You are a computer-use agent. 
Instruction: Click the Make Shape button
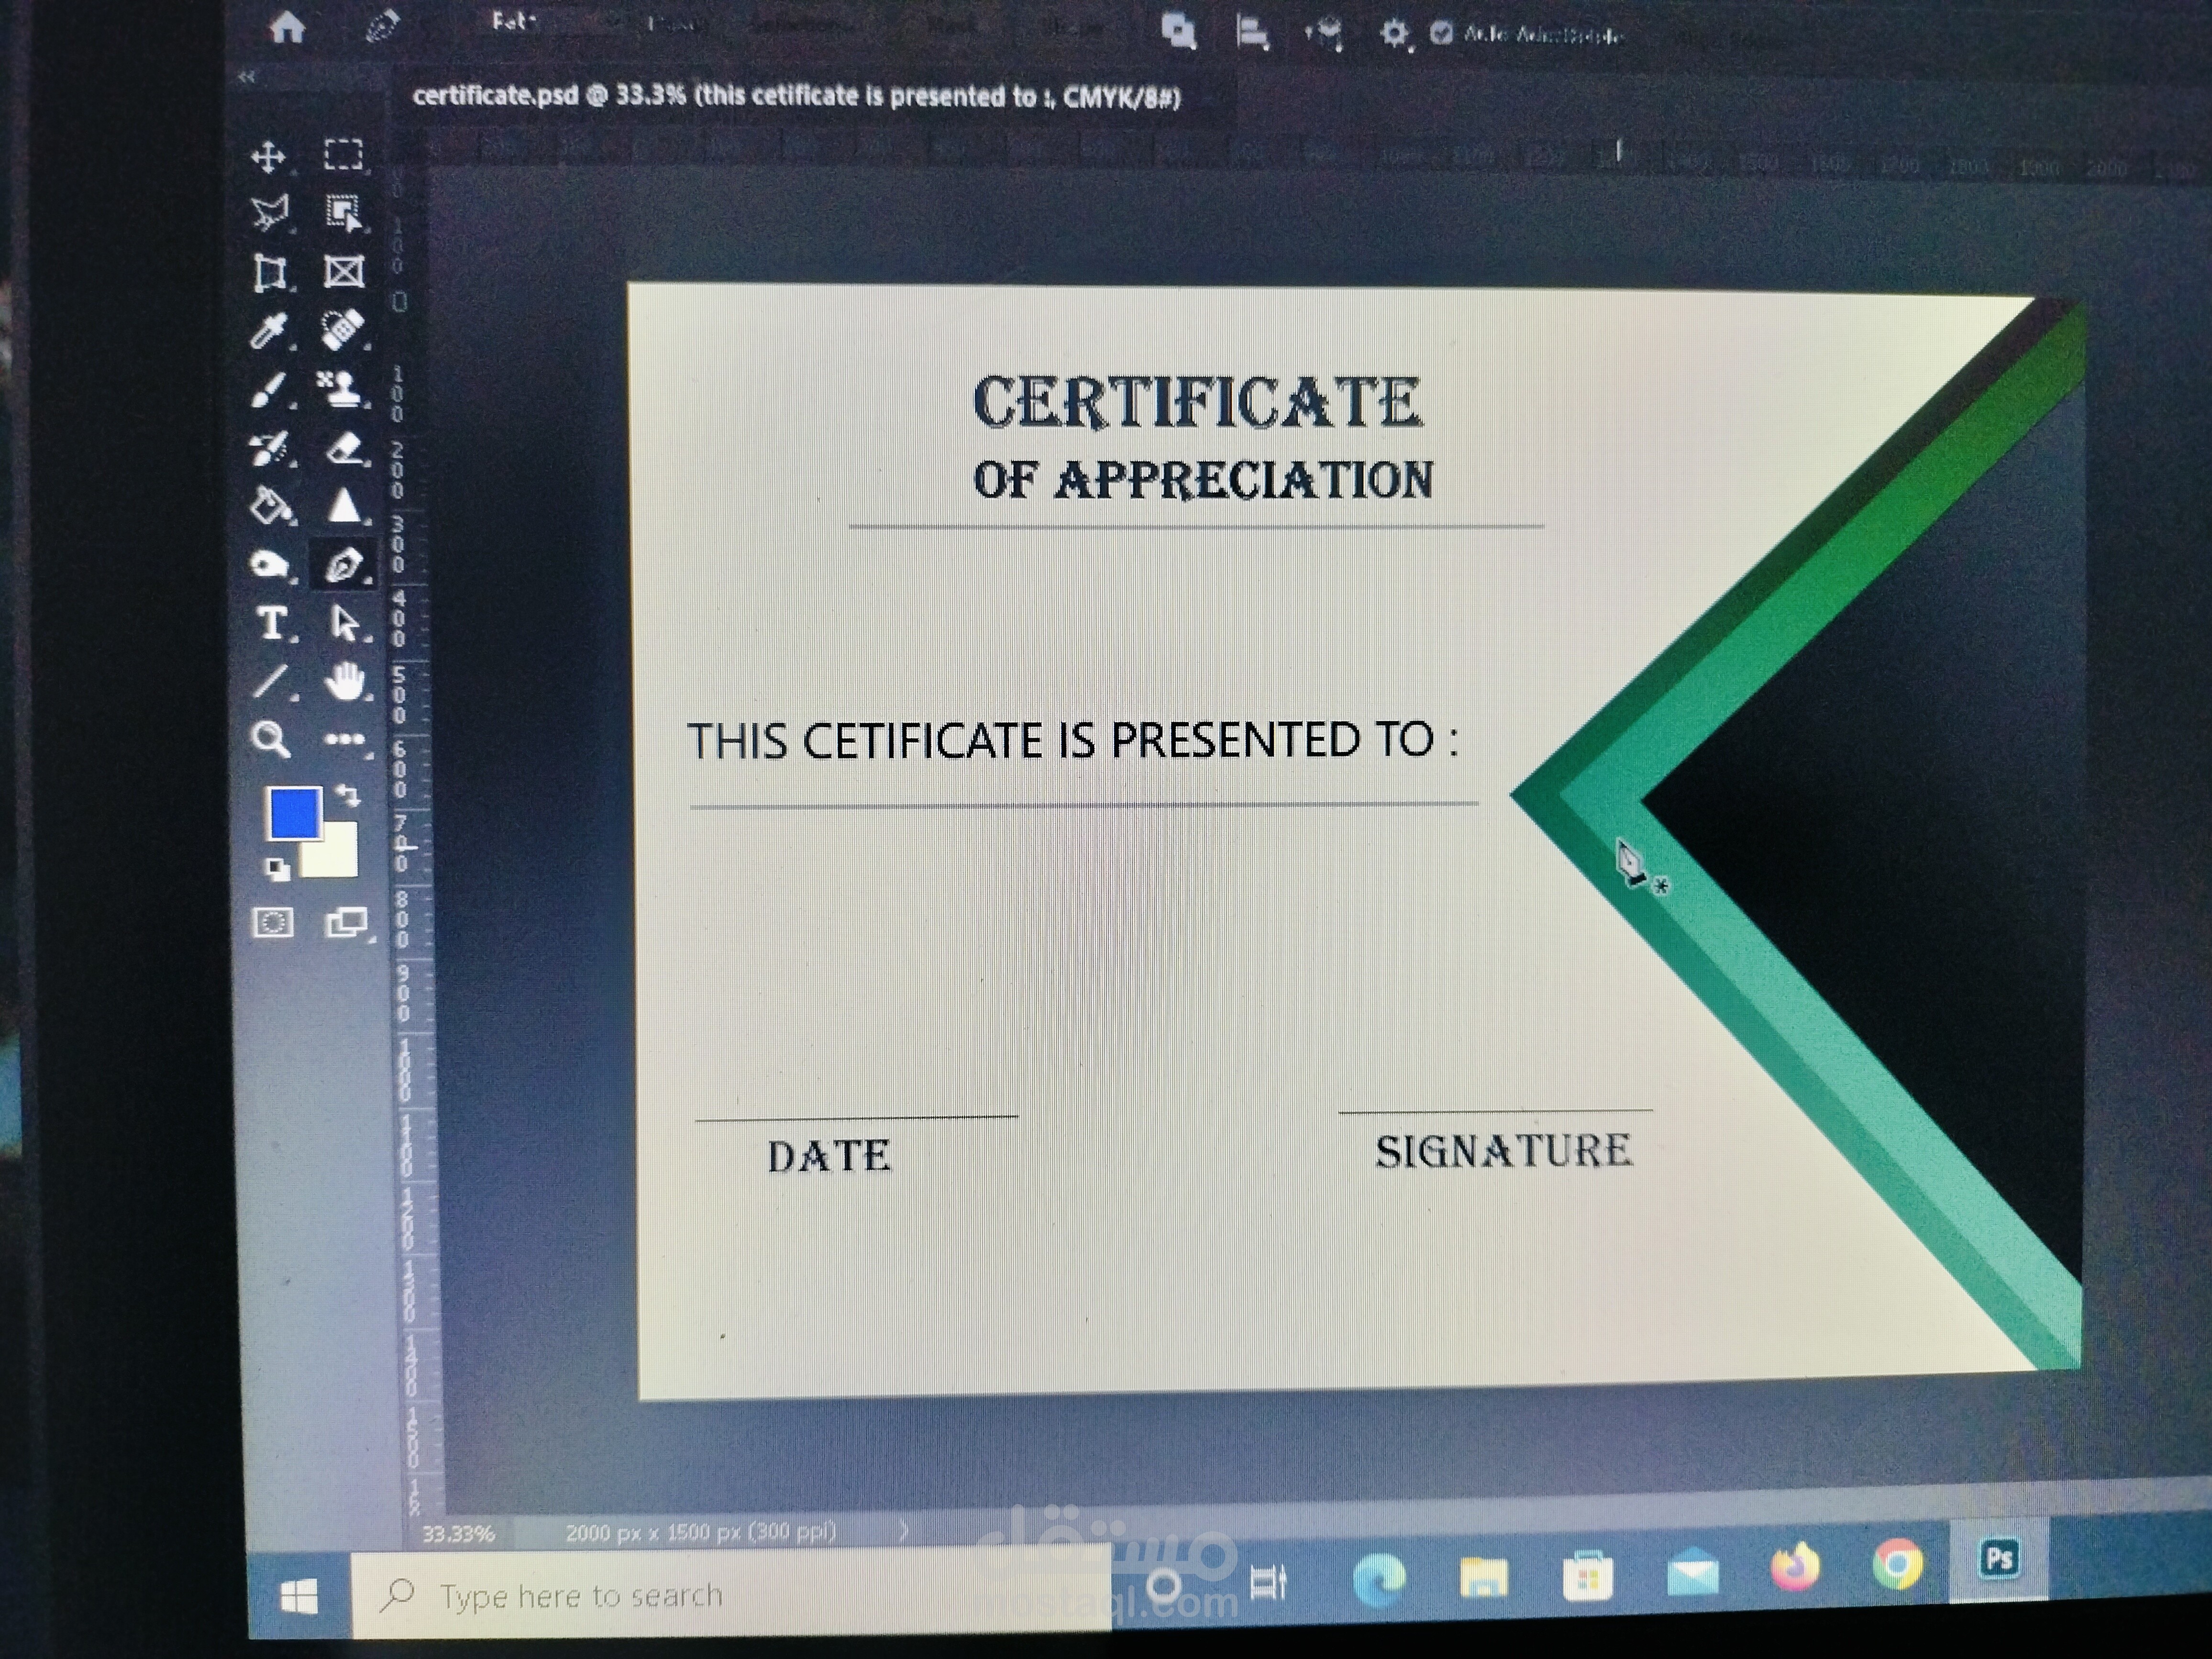point(1072,27)
